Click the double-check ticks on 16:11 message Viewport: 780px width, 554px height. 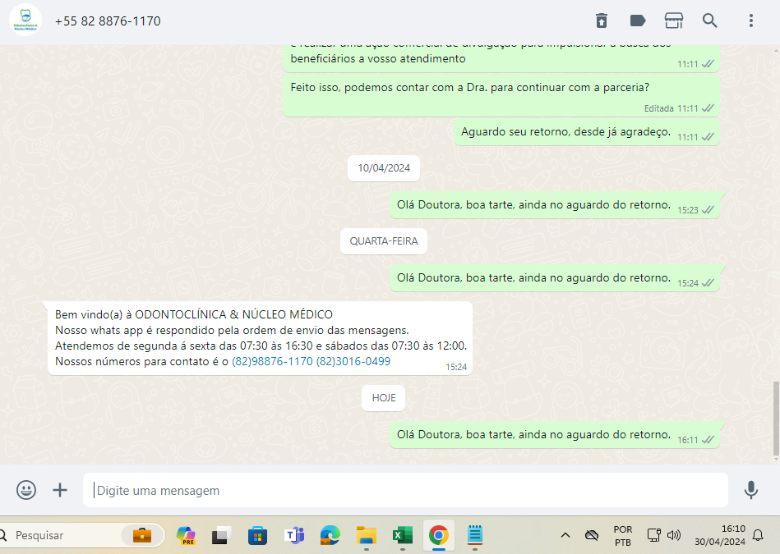click(x=708, y=440)
